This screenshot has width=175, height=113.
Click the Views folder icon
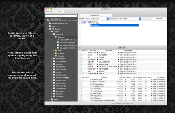click(x=52, y=99)
